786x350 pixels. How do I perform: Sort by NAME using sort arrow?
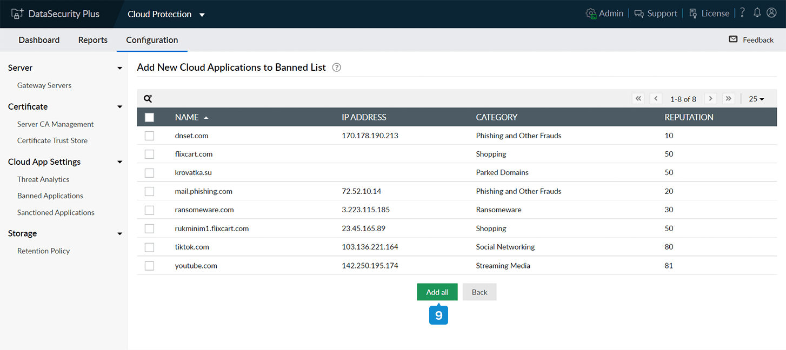206,117
